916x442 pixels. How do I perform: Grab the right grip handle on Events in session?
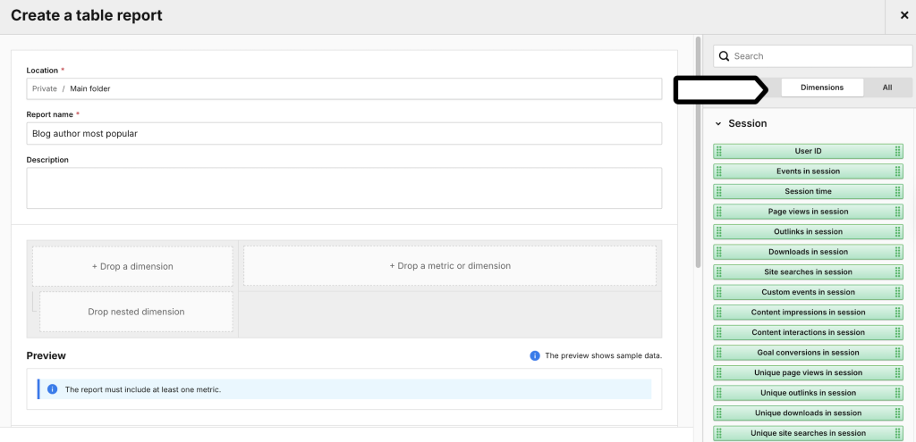[898, 171]
